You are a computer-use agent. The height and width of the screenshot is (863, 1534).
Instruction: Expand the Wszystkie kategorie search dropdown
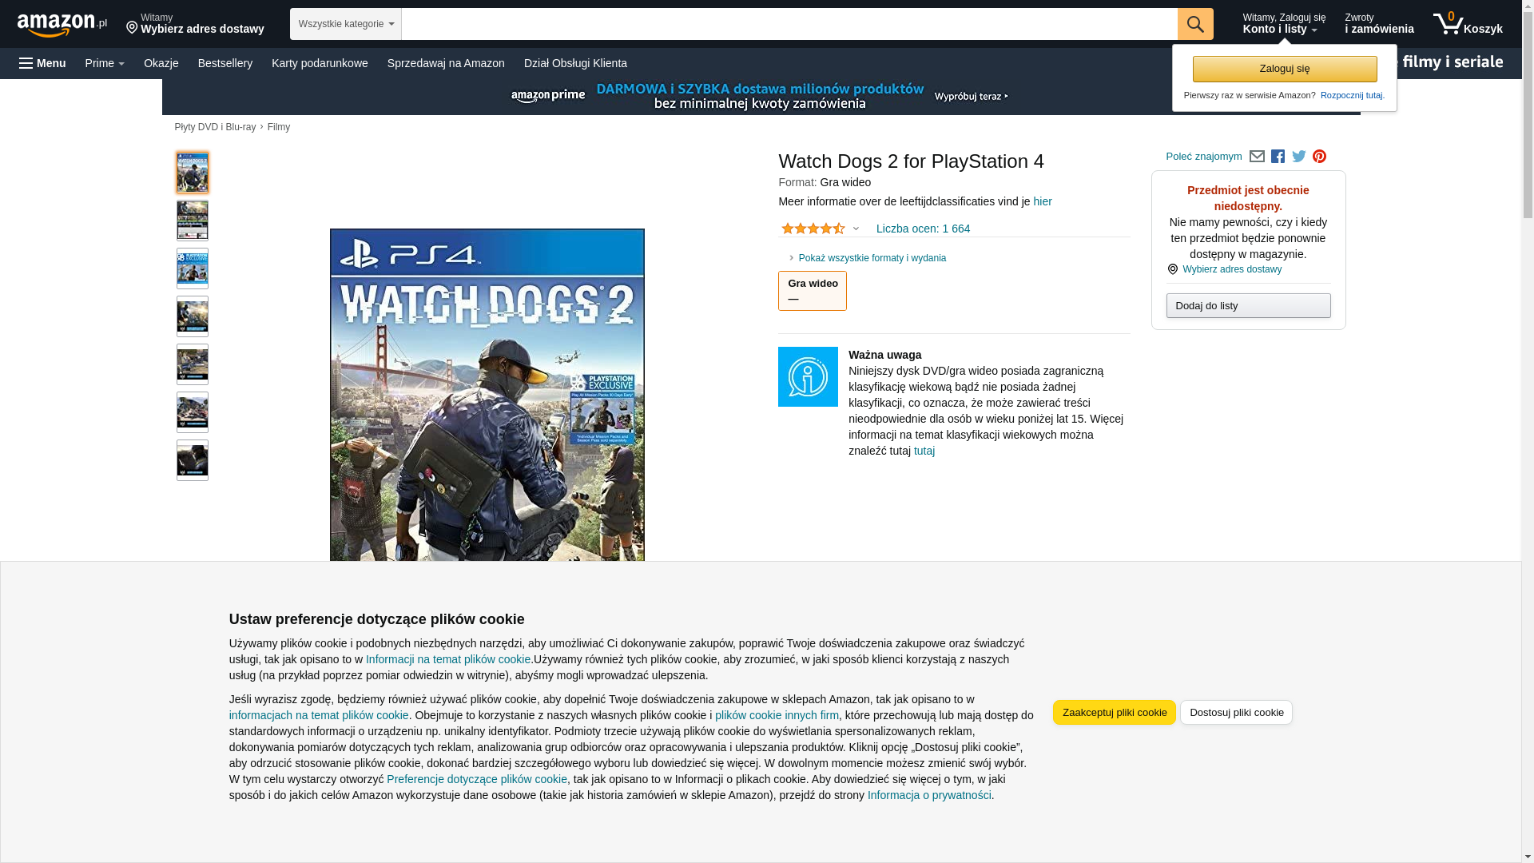coord(345,24)
